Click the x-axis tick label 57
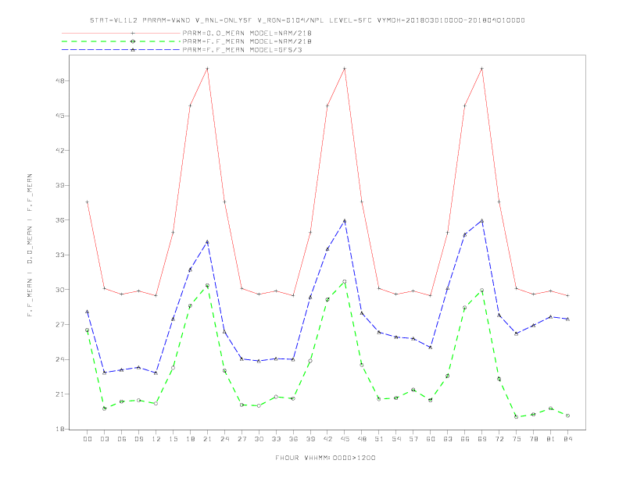619x478 pixels. [x=413, y=439]
